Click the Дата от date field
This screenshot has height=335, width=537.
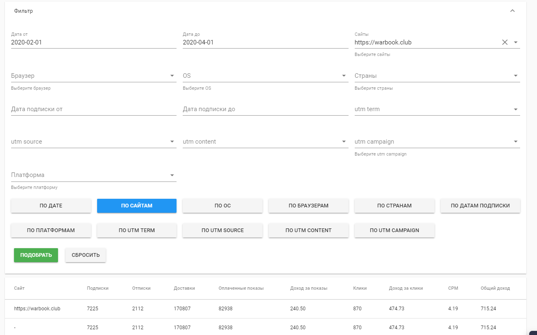click(x=93, y=42)
